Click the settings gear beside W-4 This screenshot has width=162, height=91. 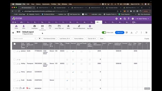point(13,33)
